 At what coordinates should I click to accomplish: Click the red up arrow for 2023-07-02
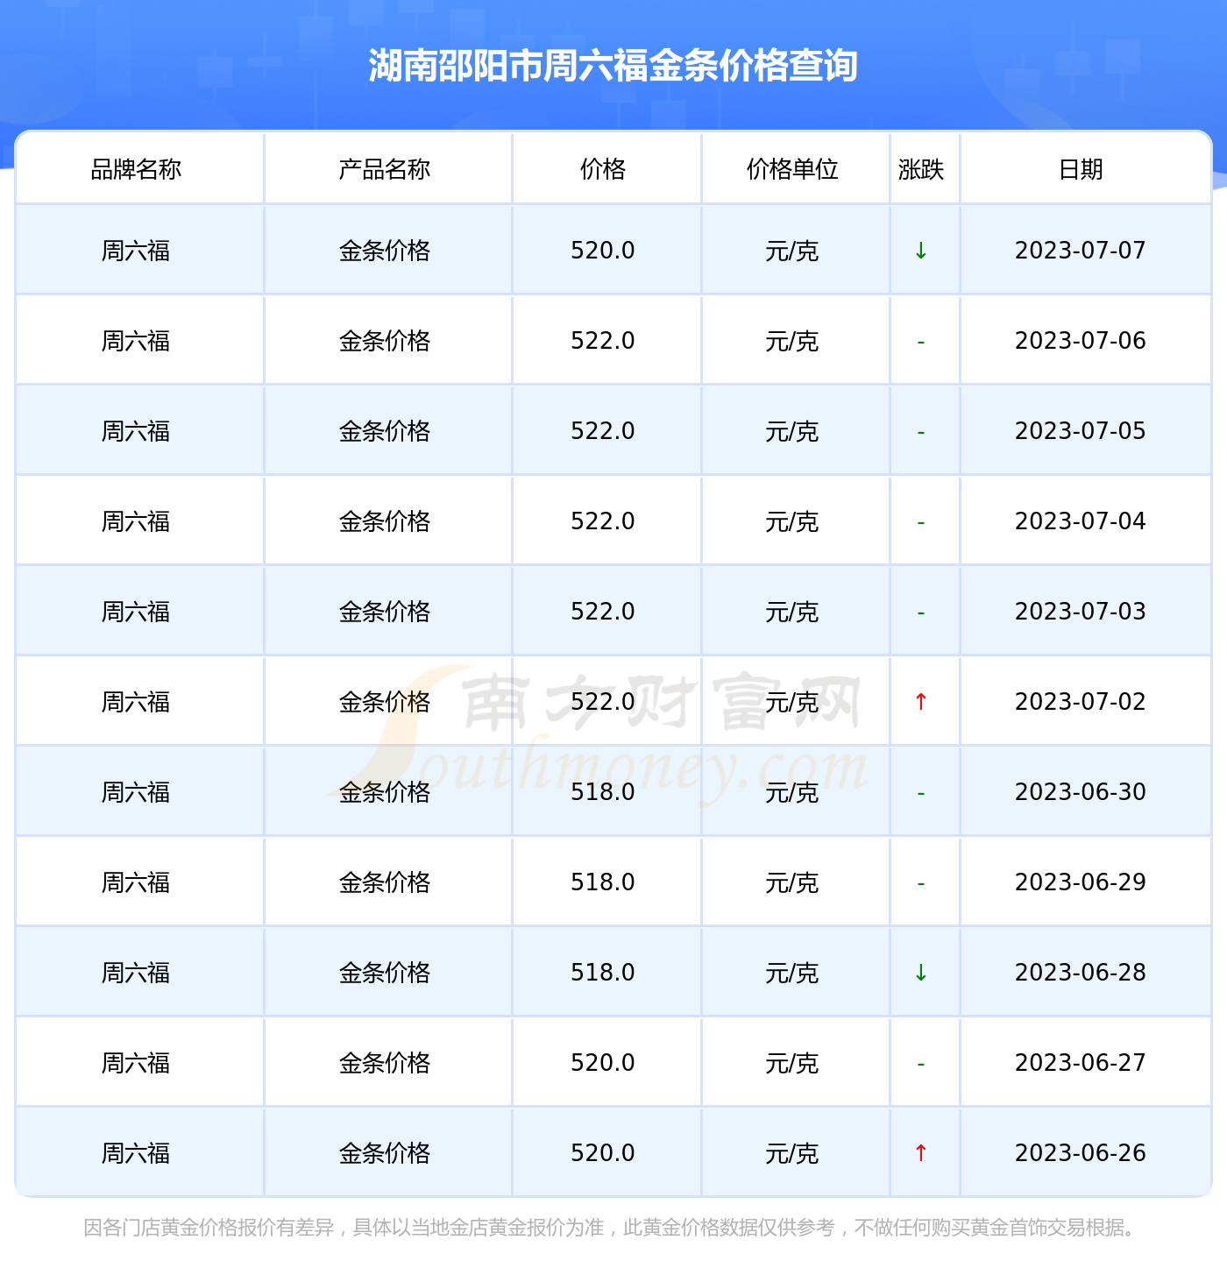[921, 702]
